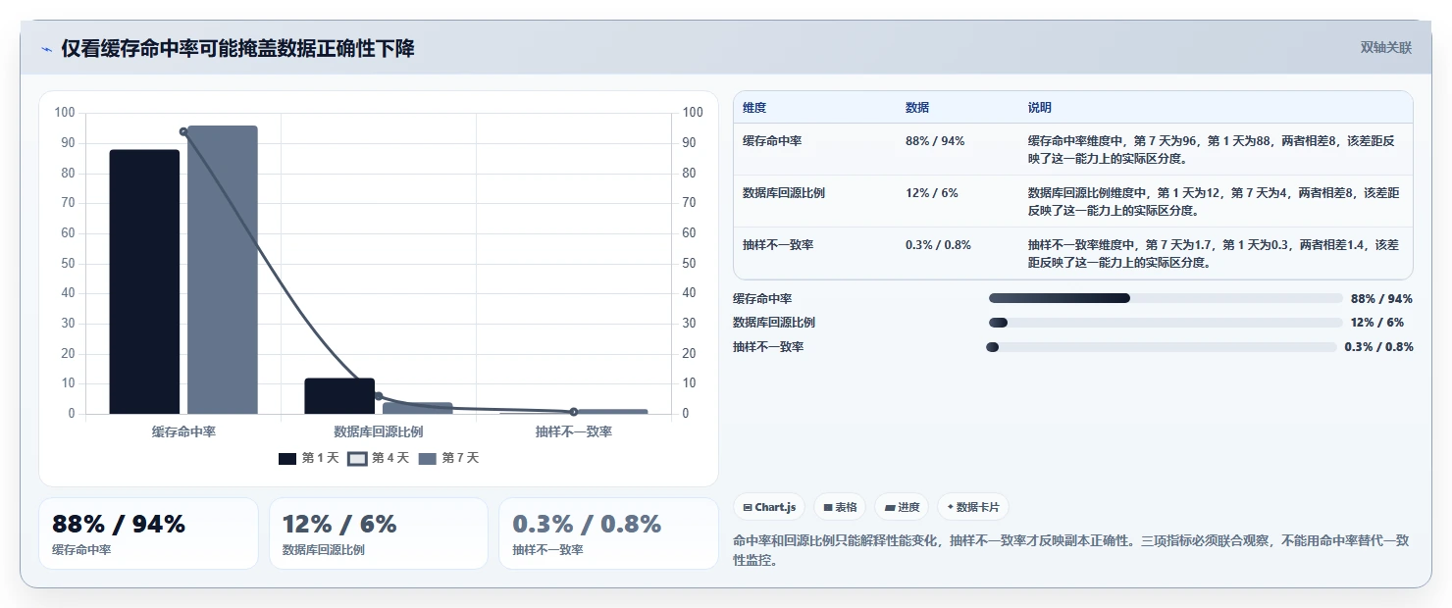This screenshot has height=608, width=1452.
Task: Click the outlined 第 4 天 legend swatch
Action: click(357, 458)
